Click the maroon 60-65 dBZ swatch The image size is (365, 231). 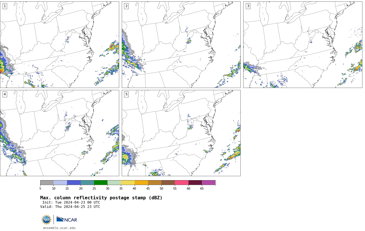195,183
